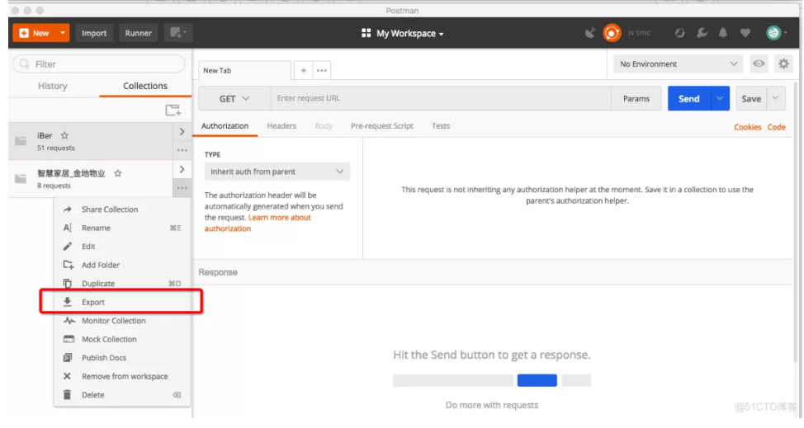Viewport: 804px width, 428px height.
Task: Click the interceptor satellite icon
Action: (x=590, y=33)
